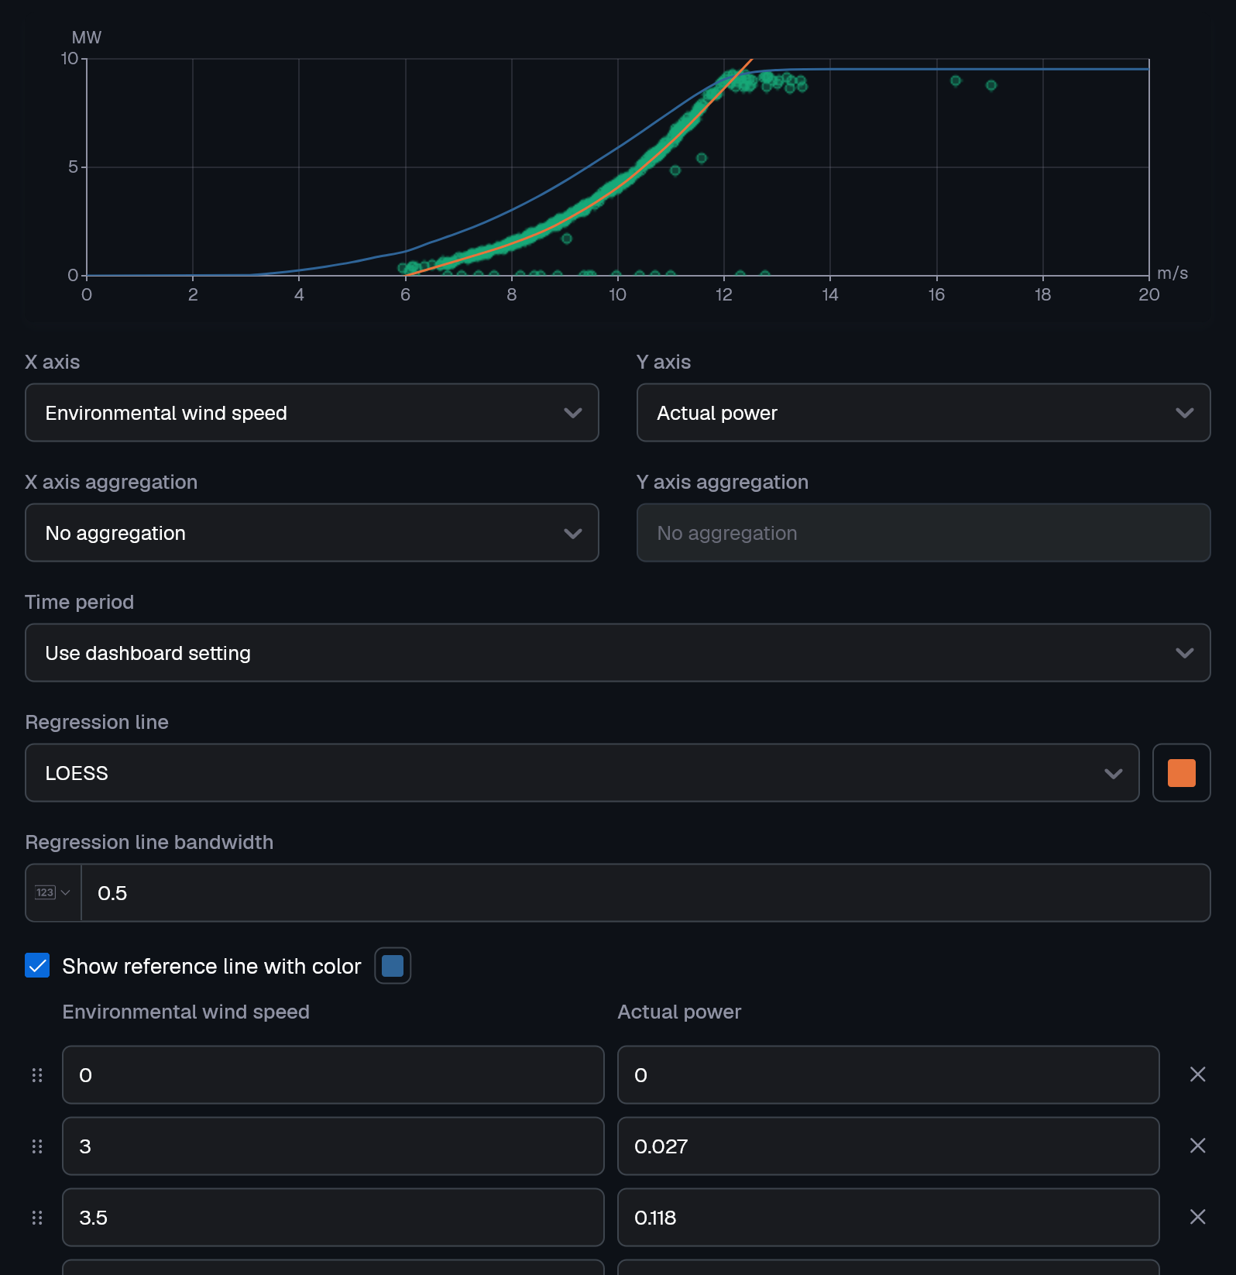Change the LOESS regression line type
1236x1275 pixels.
[582, 773]
